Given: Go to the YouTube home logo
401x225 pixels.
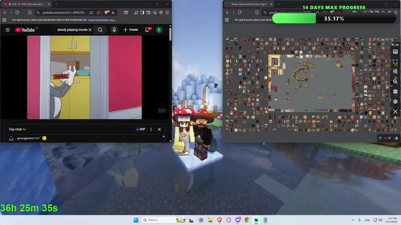Looking at the screenshot, I should pyautogui.click(x=25, y=30).
